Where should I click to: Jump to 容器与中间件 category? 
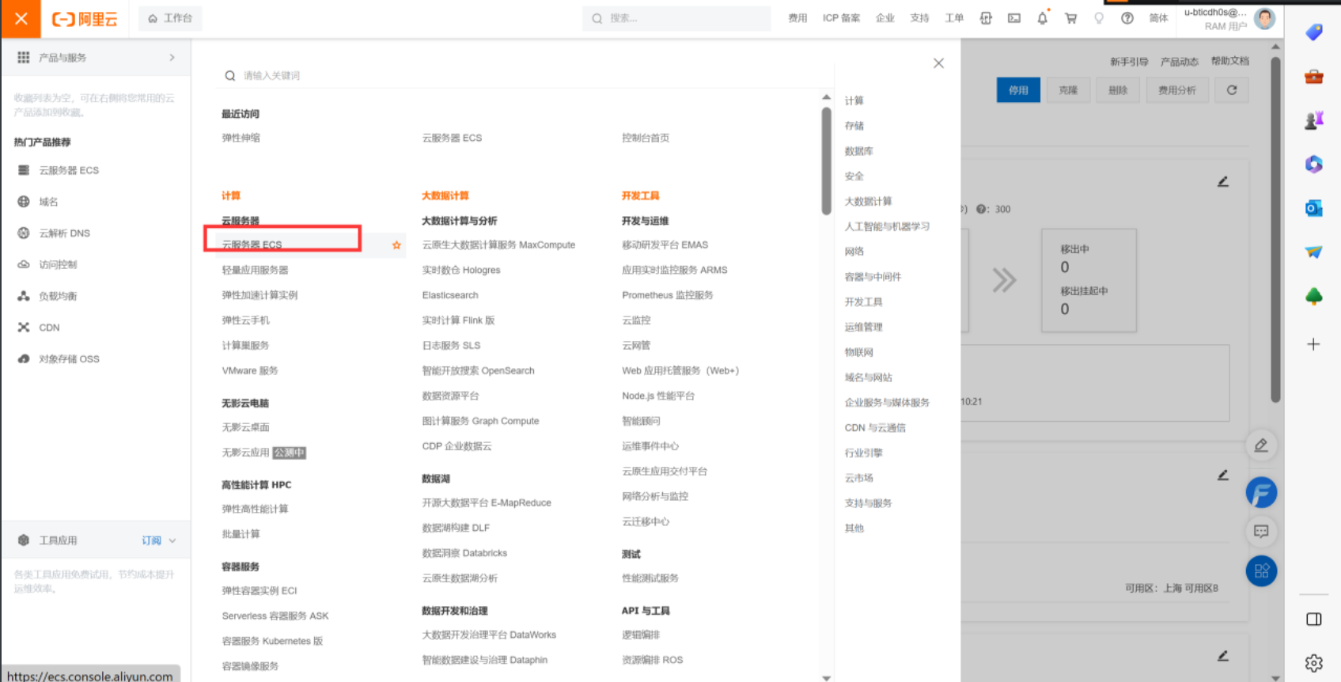click(873, 277)
